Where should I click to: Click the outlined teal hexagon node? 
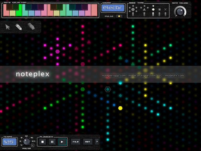click(x=108, y=89)
